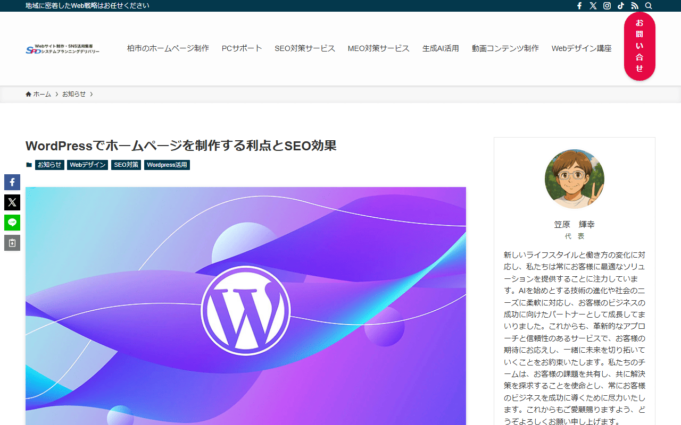This screenshot has height=425, width=681.
Task: Select the Webデザイン category tag
Action: (88, 165)
